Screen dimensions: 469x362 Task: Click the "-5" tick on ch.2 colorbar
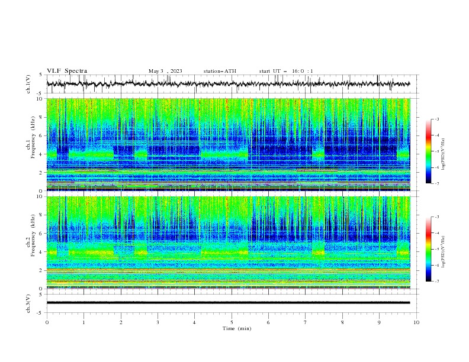(436, 249)
